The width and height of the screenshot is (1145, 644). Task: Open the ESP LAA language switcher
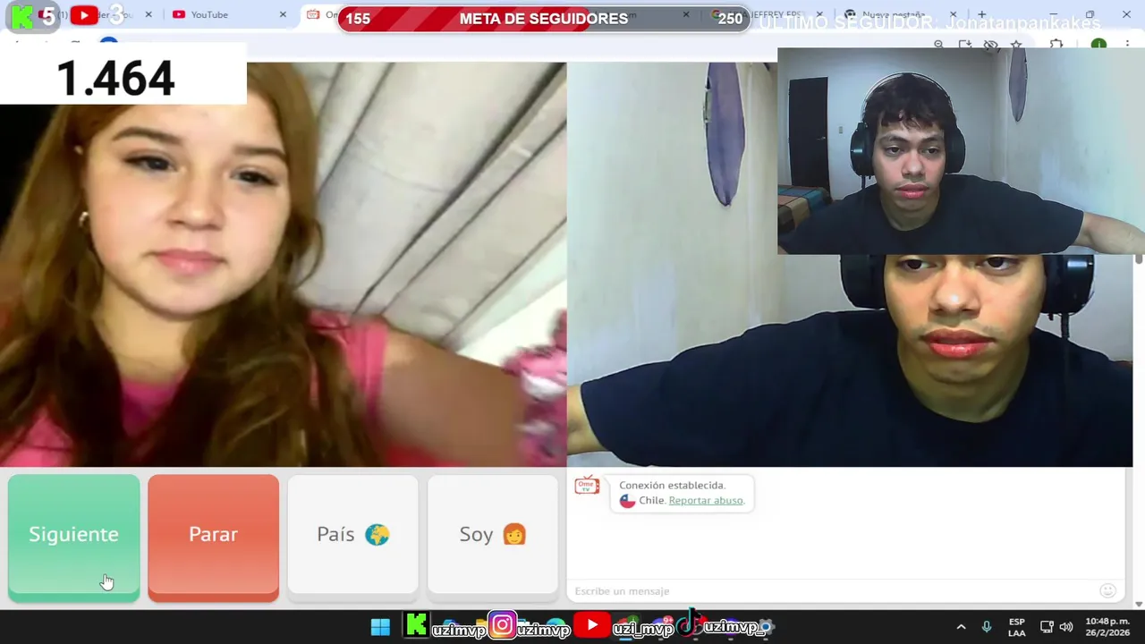tap(1017, 627)
